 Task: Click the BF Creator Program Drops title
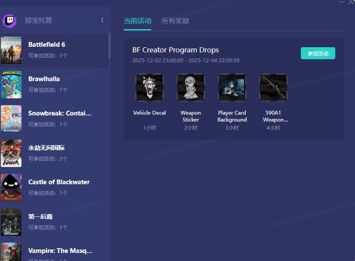[x=175, y=50]
